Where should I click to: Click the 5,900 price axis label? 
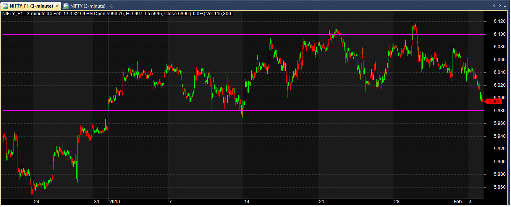(500, 162)
